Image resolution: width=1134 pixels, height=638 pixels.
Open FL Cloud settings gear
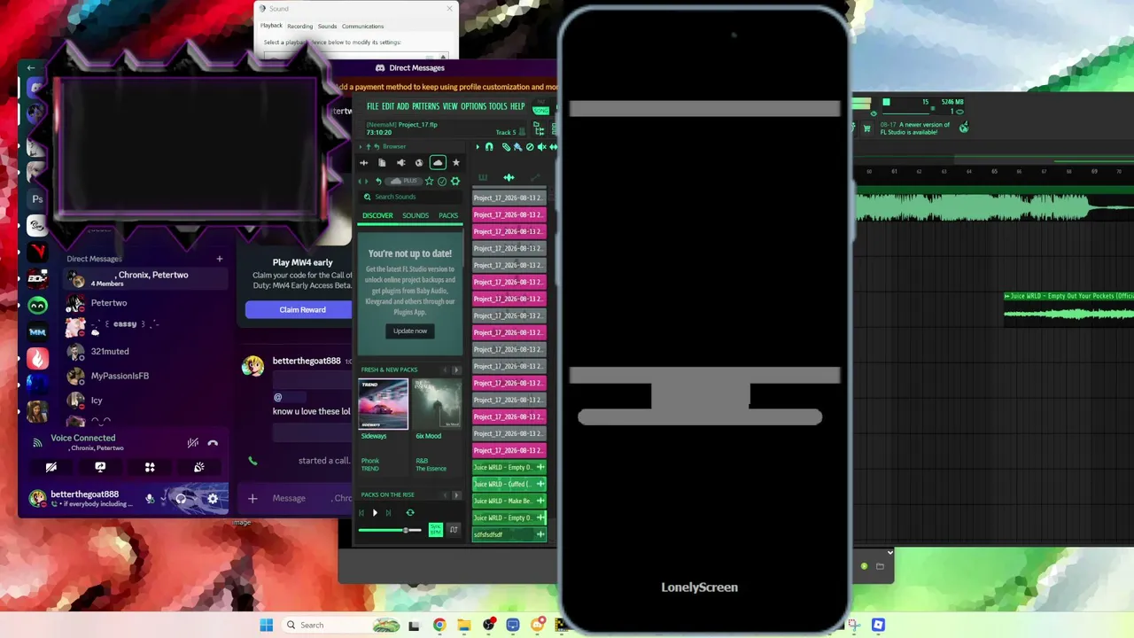[455, 182]
